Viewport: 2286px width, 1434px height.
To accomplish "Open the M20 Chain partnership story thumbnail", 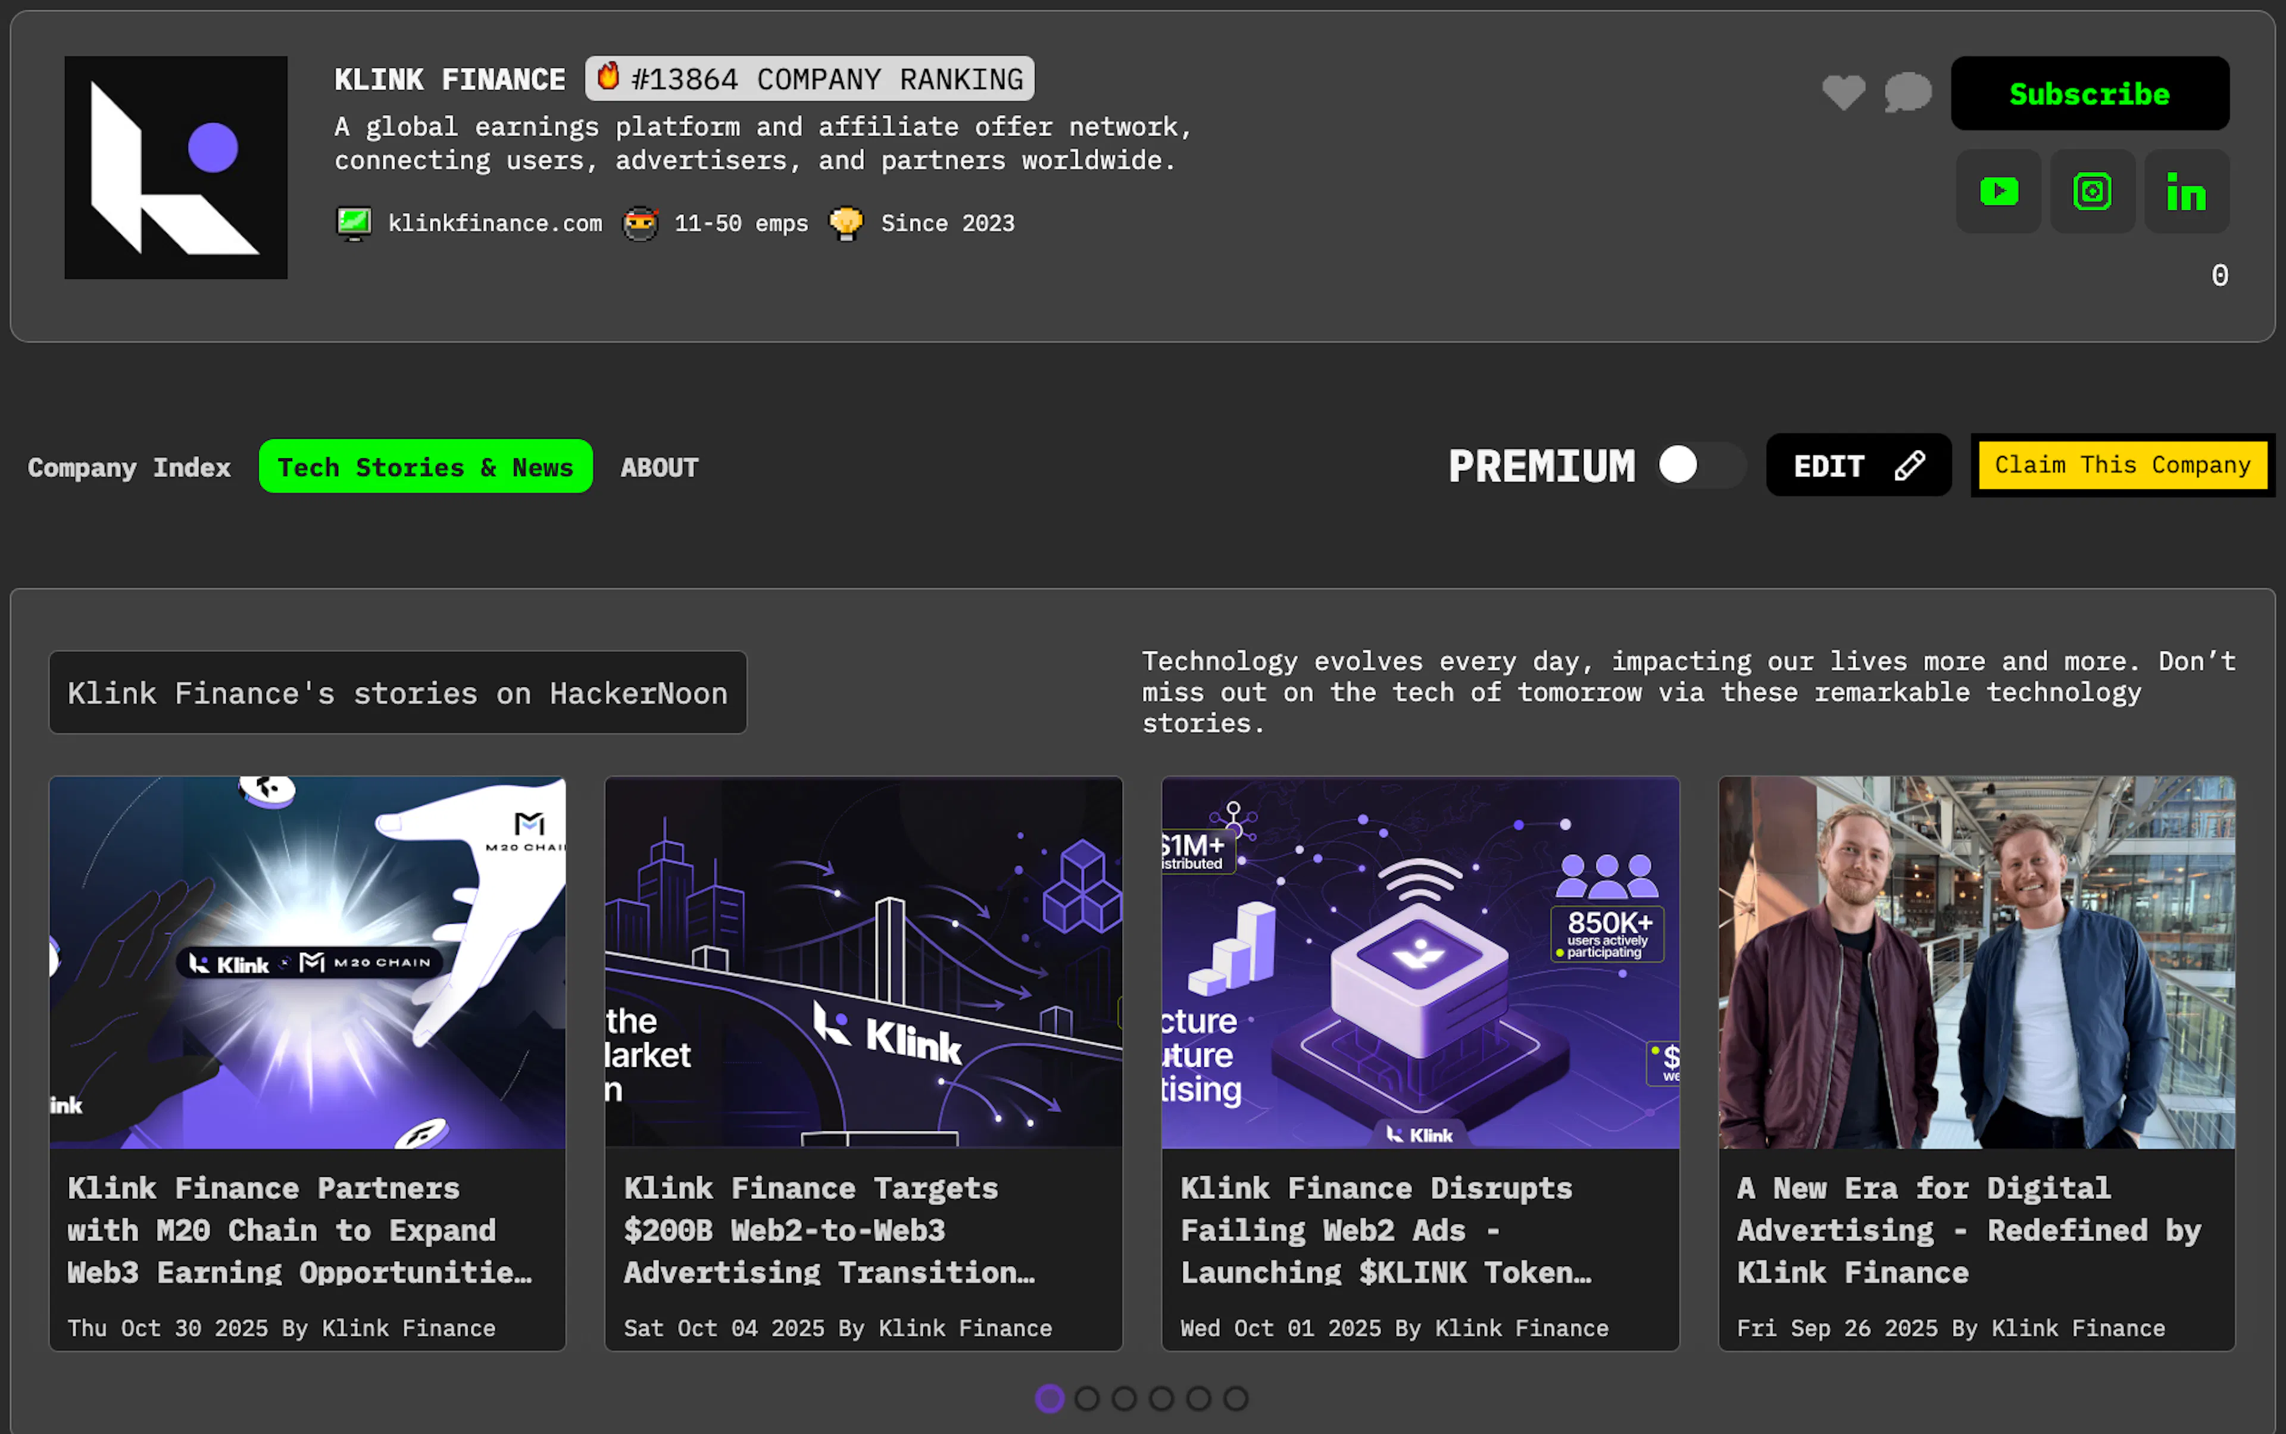I will tap(307, 963).
